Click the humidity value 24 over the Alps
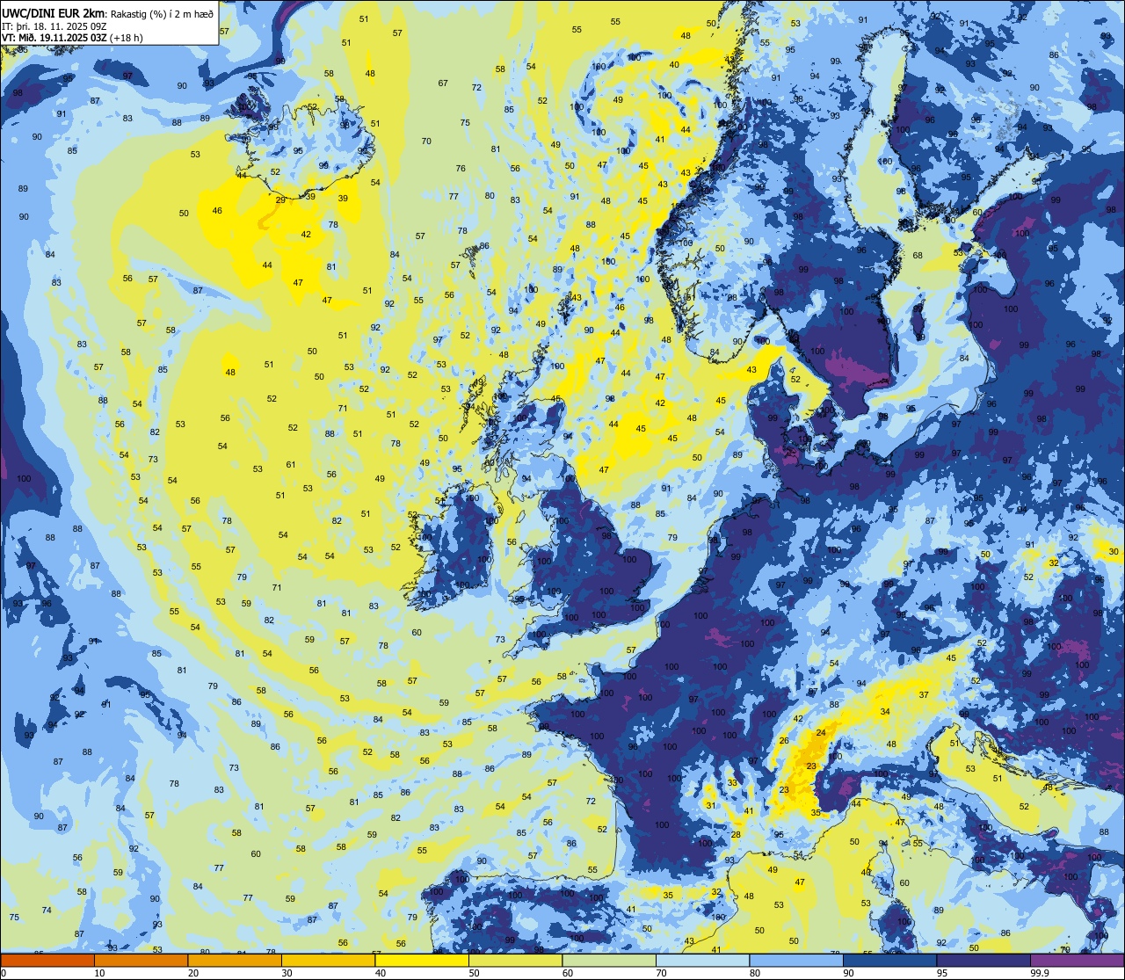This screenshot has height=980, width=1125. [821, 732]
